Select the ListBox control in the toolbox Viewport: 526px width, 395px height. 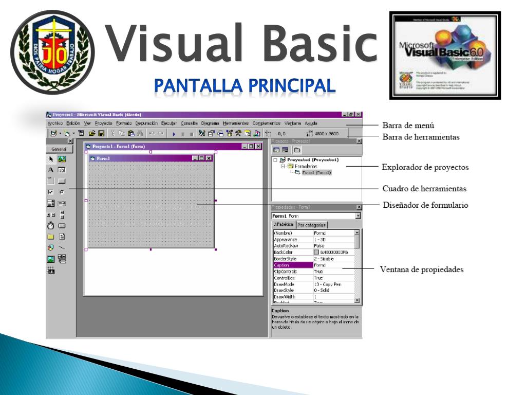[62, 203]
